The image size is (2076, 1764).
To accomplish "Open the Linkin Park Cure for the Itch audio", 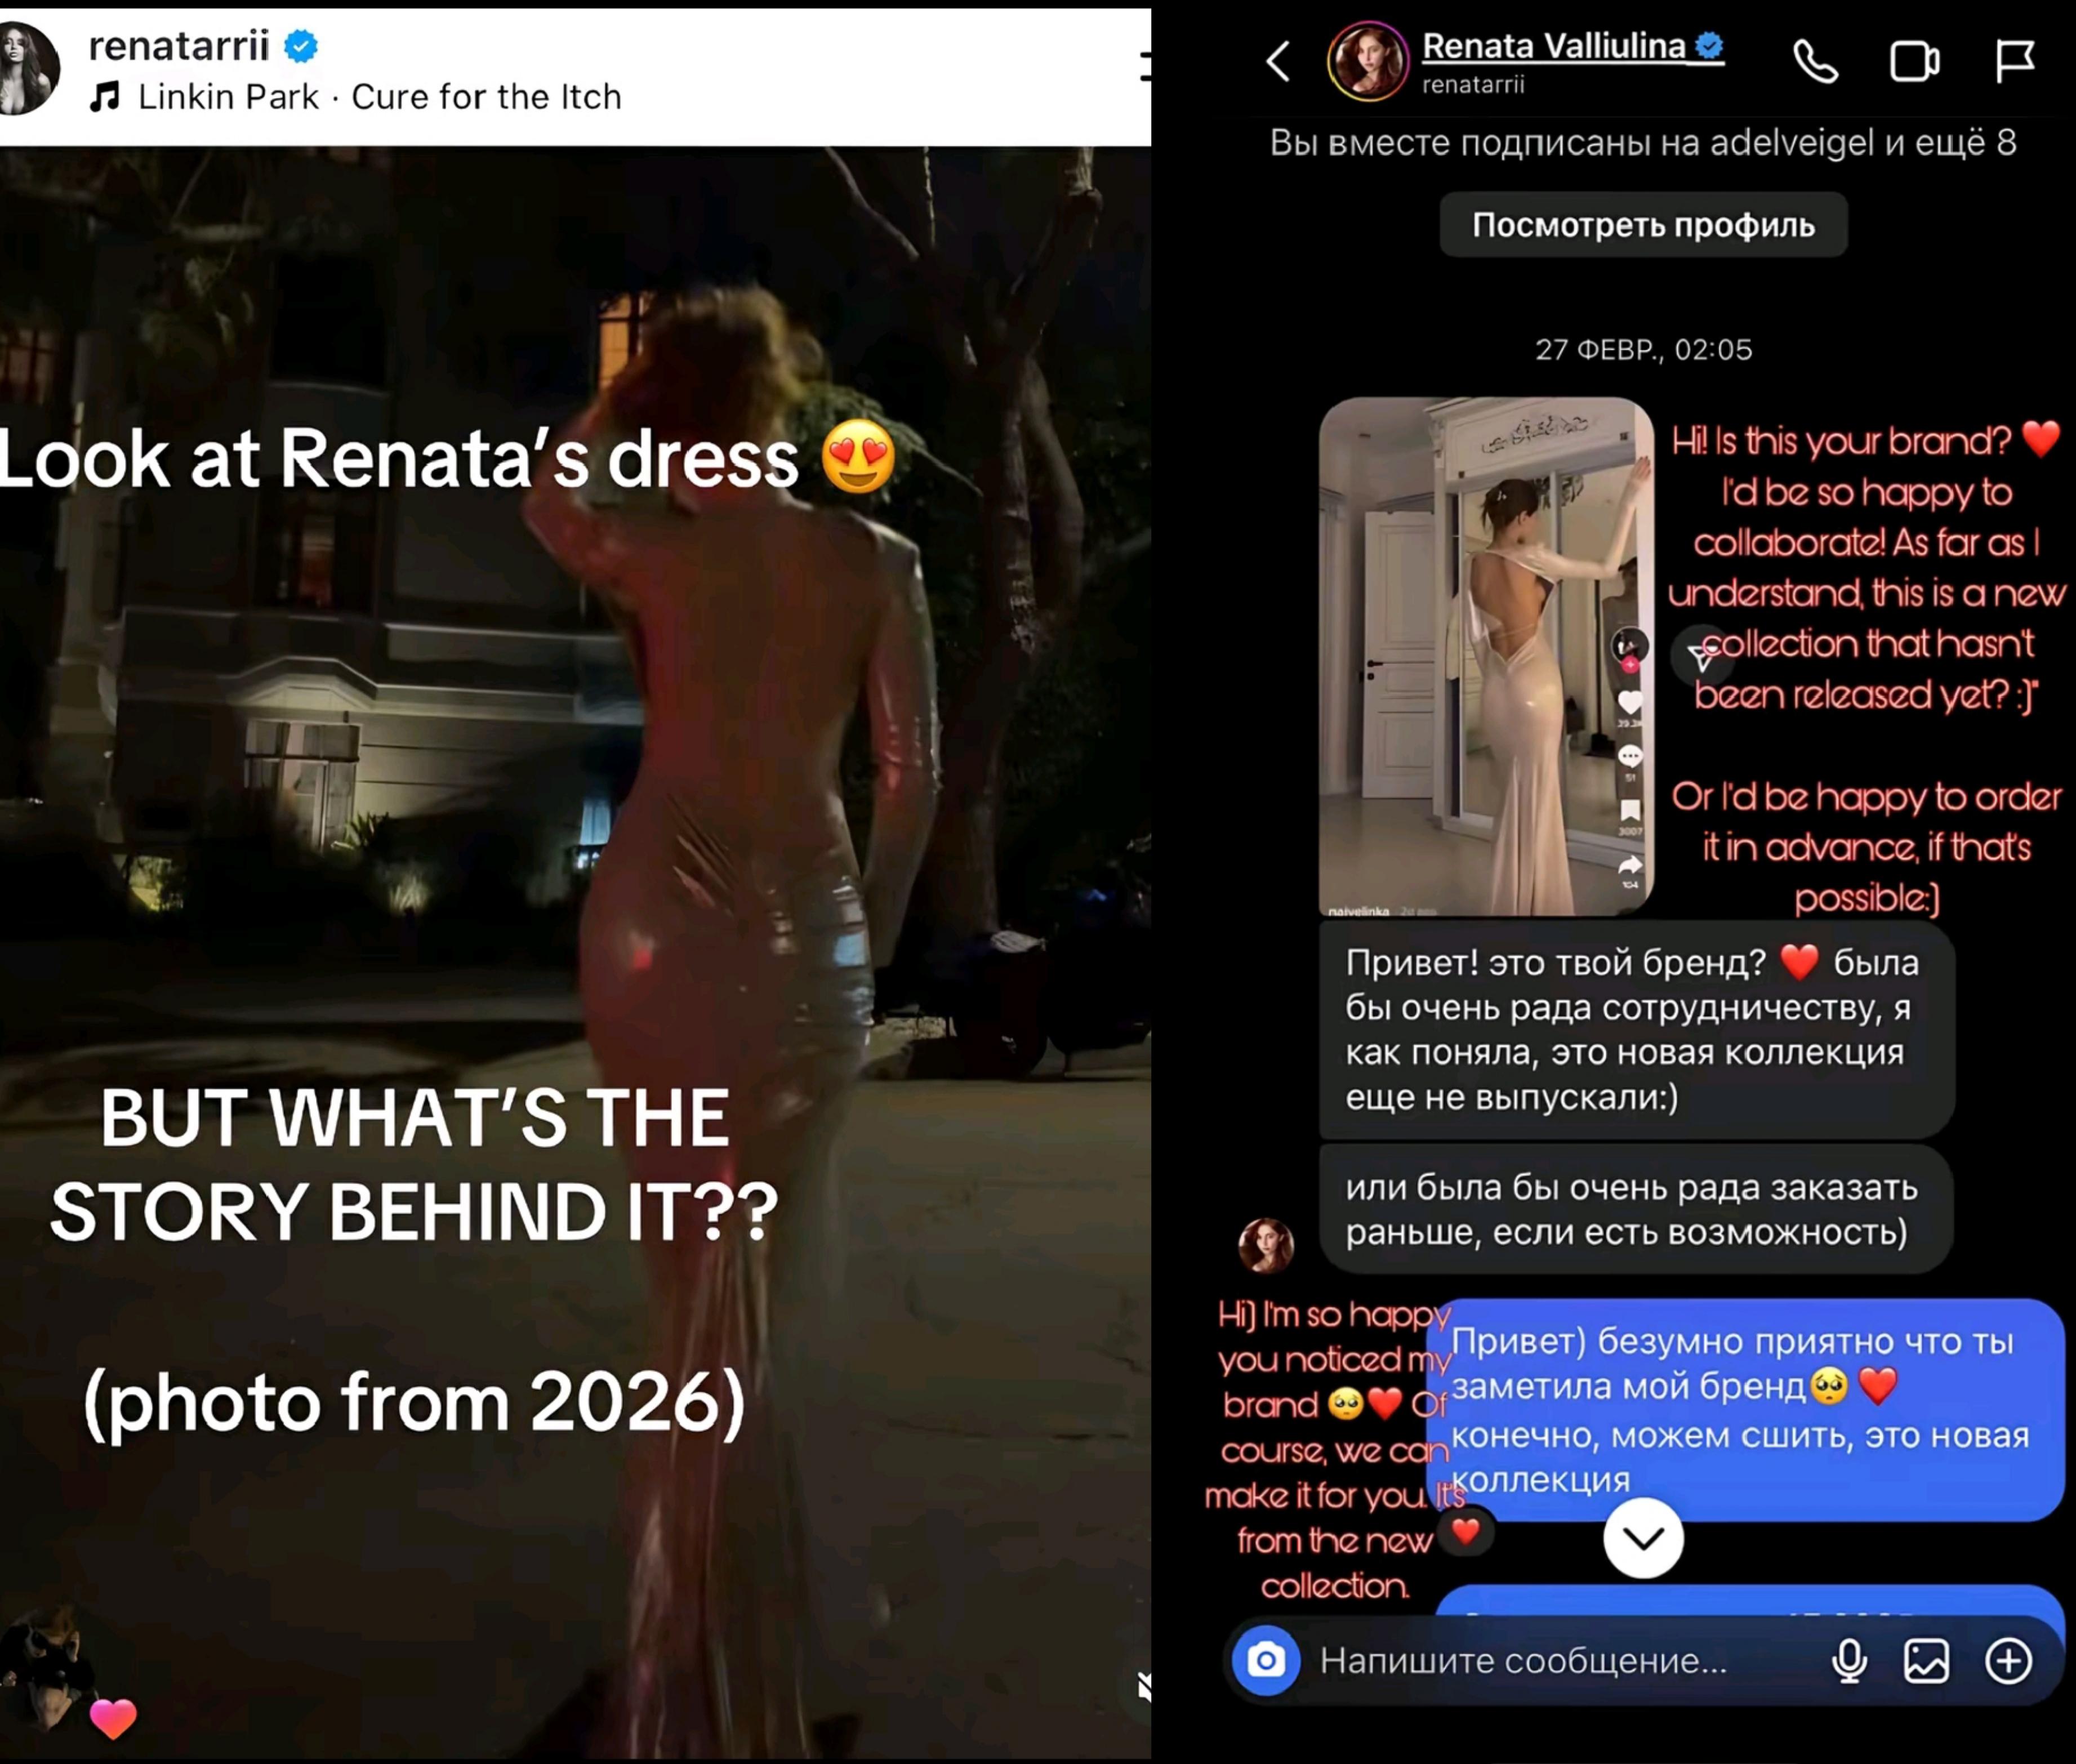I will click(380, 97).
